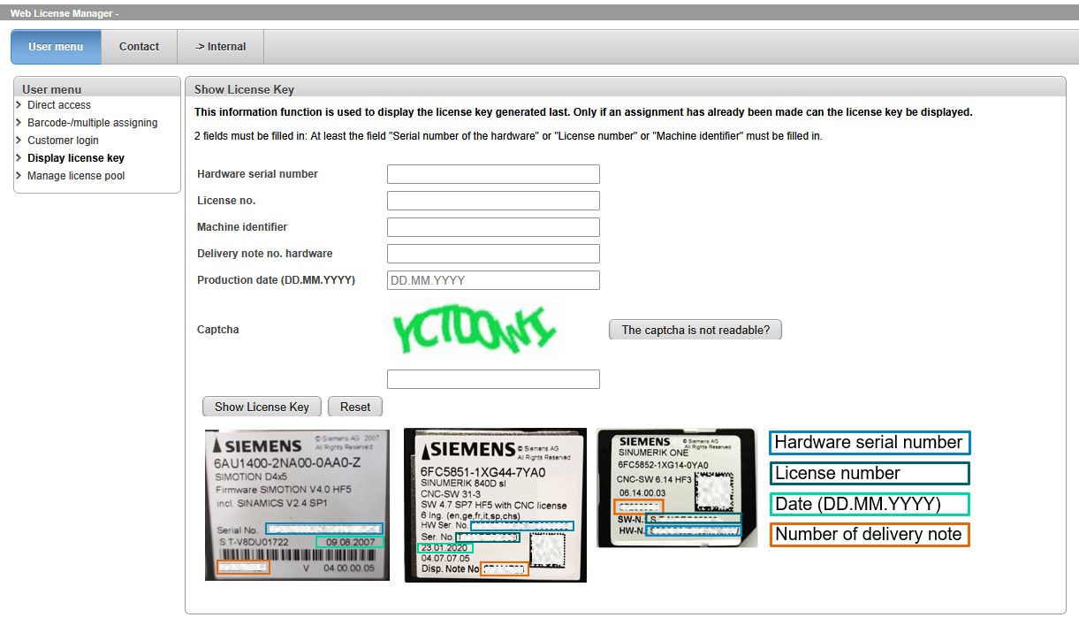
Task: Go to Customer login
Action: pos(63,141)
